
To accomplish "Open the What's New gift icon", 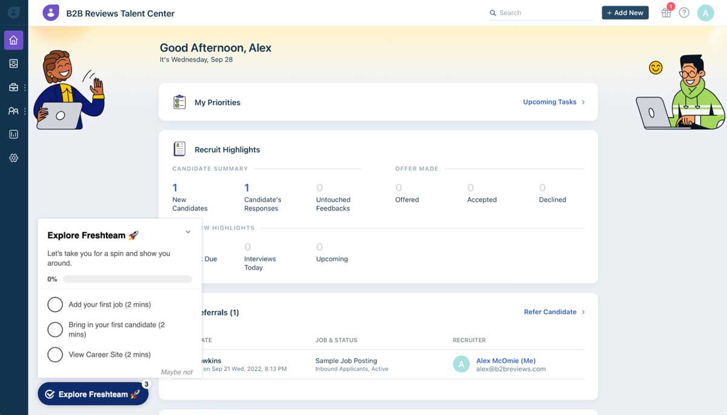I will coord(666,13).
